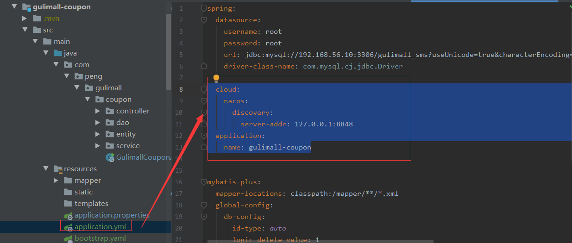Image resolution: width=572 pixels, height=243 pixels.
Task: Select the .mvn folder icon
Action: (x=37, y=19)
